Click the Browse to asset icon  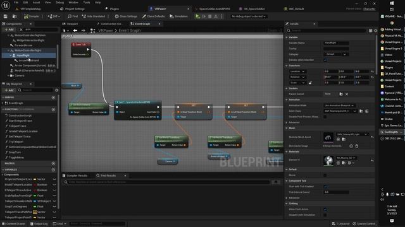coord(15,16)
